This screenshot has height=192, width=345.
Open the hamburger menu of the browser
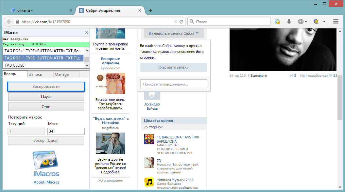tap(336, 22)
